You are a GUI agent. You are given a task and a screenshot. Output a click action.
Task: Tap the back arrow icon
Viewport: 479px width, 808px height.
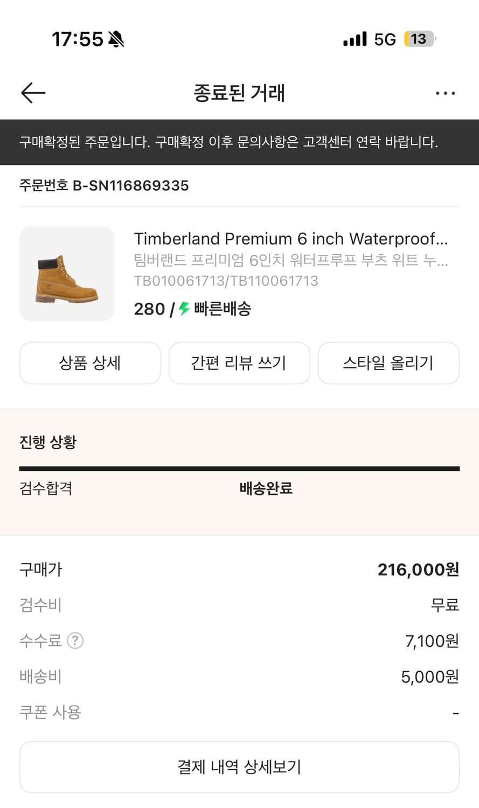click(33, 93)
